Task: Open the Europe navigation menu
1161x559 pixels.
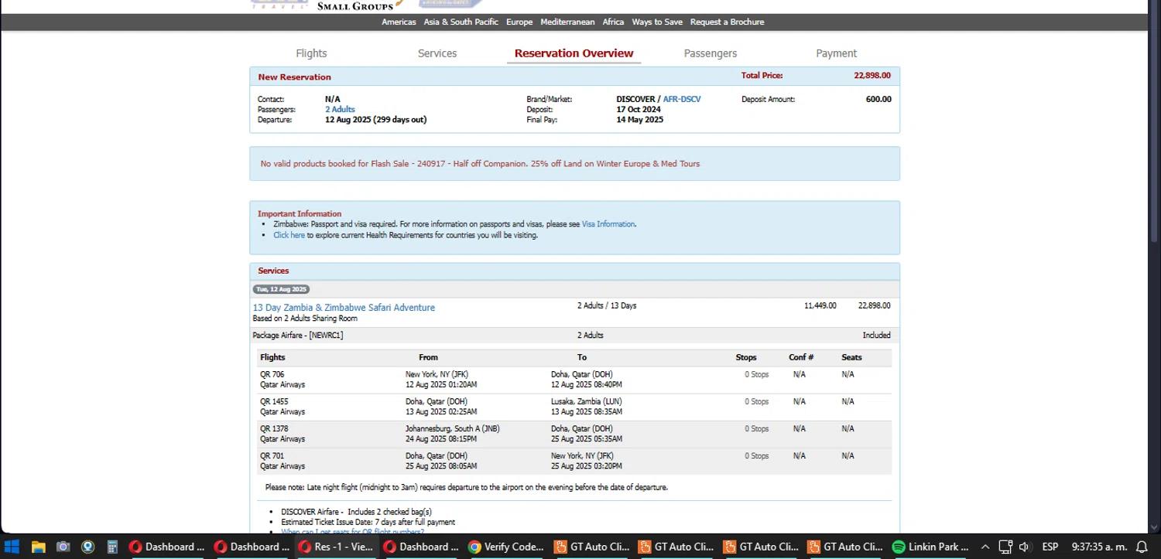Action: pos(519,22)
